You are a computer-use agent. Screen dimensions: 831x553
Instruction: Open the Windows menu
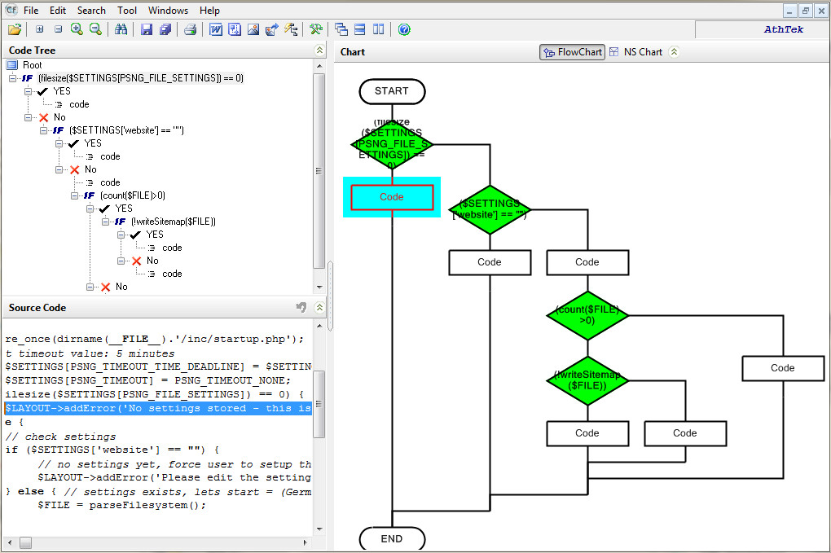(x=168, y=11)
